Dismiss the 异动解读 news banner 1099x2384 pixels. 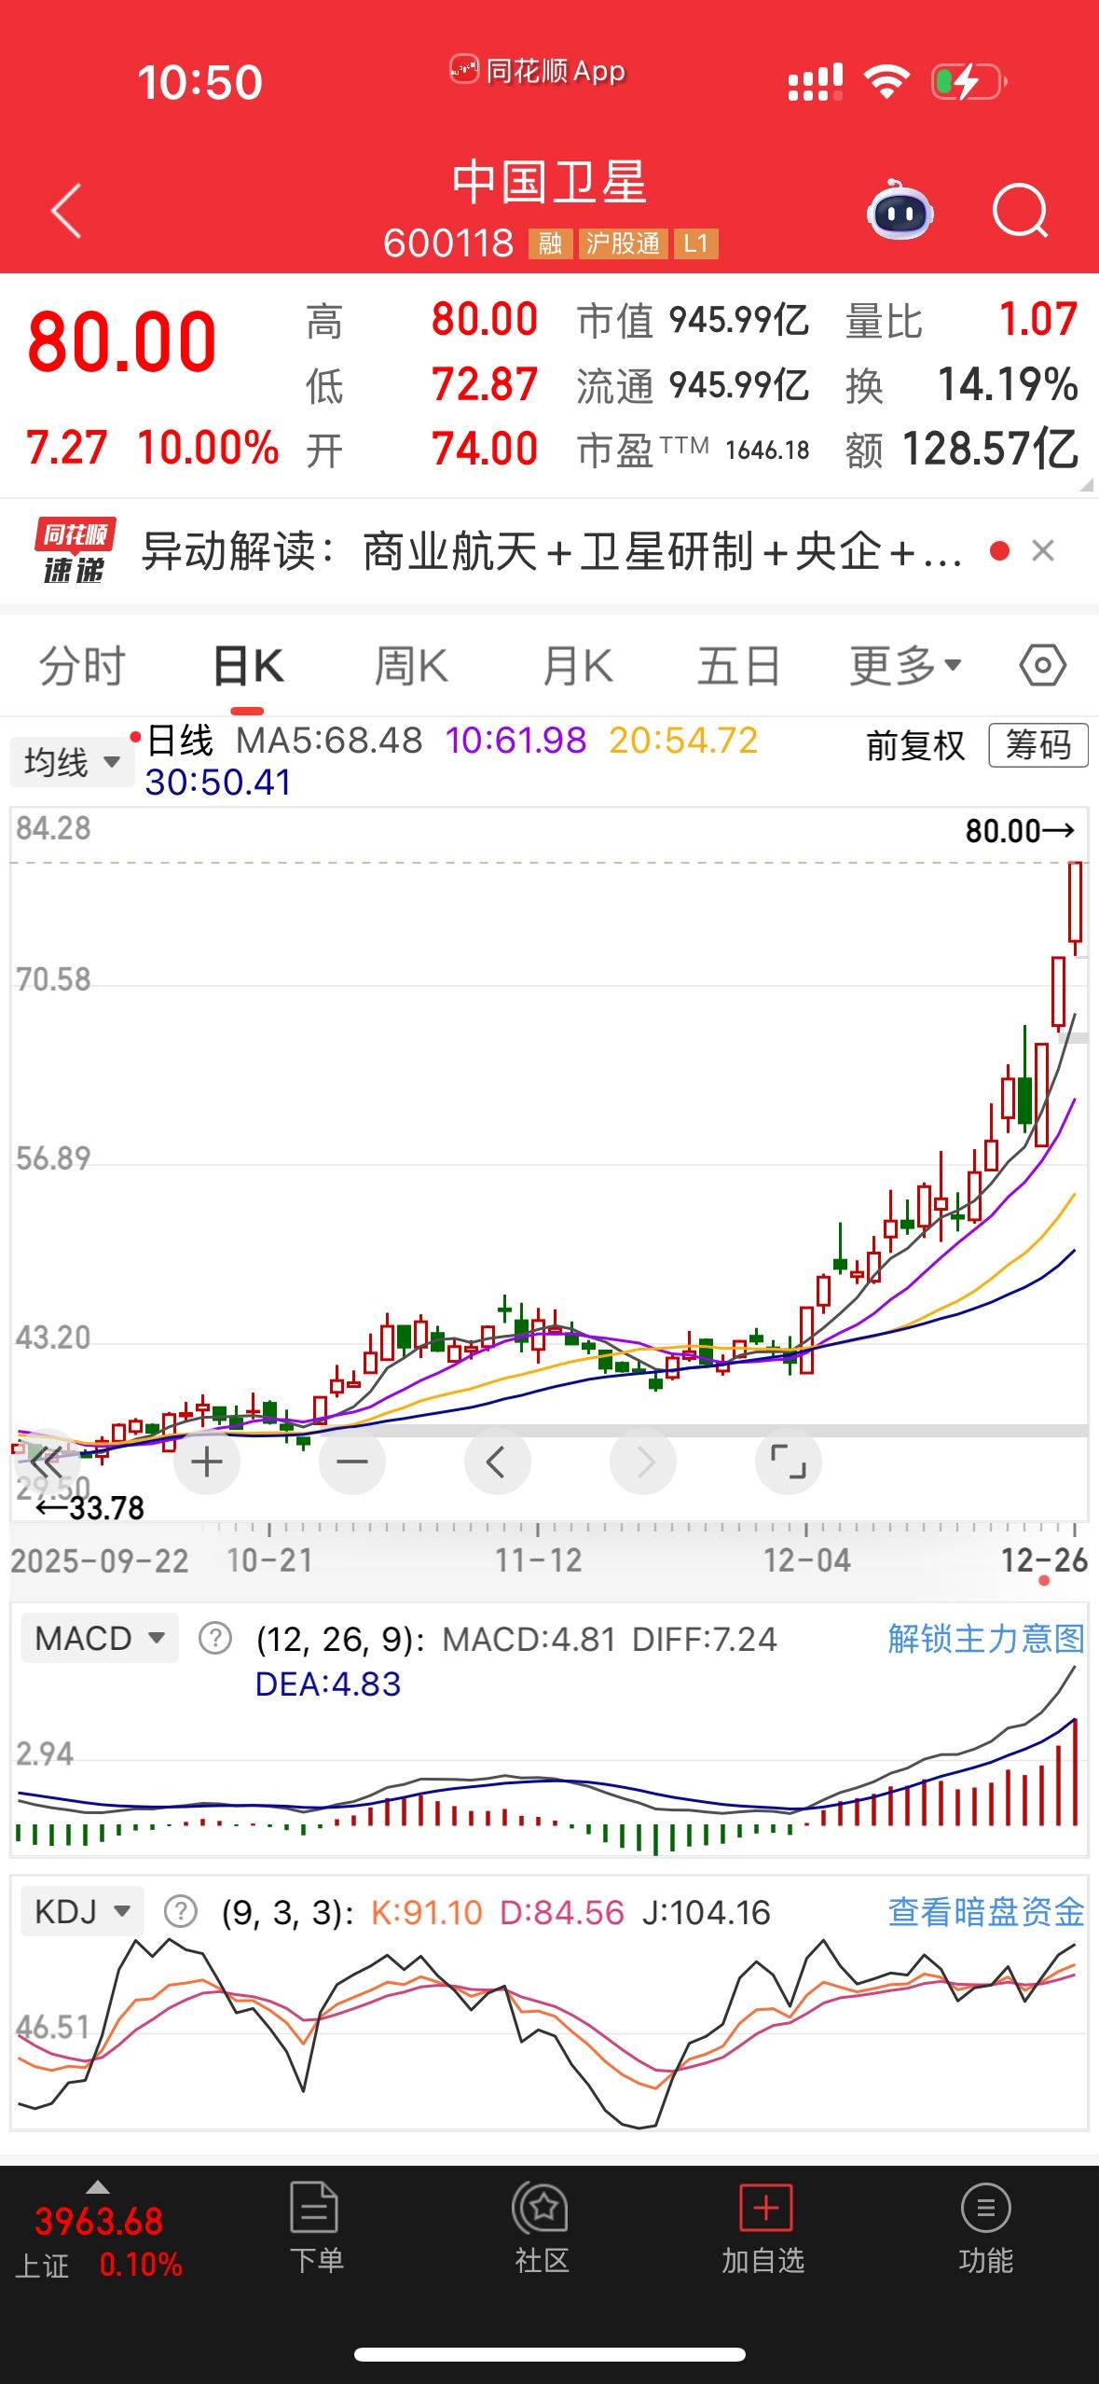[x=1043, y=551]
